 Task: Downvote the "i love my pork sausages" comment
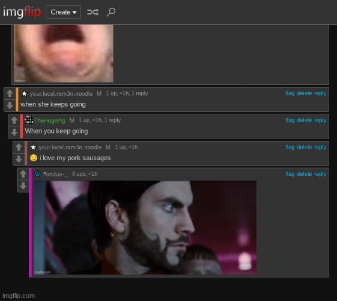click(x=19, y=159)
